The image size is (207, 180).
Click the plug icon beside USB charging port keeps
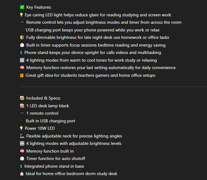point(22,30)
